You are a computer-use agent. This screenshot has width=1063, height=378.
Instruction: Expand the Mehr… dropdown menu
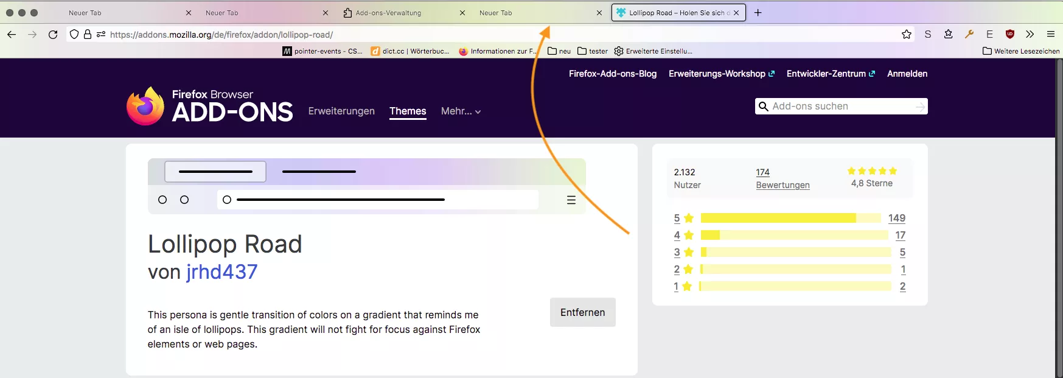pyautogui.click(x=461, y=111)
